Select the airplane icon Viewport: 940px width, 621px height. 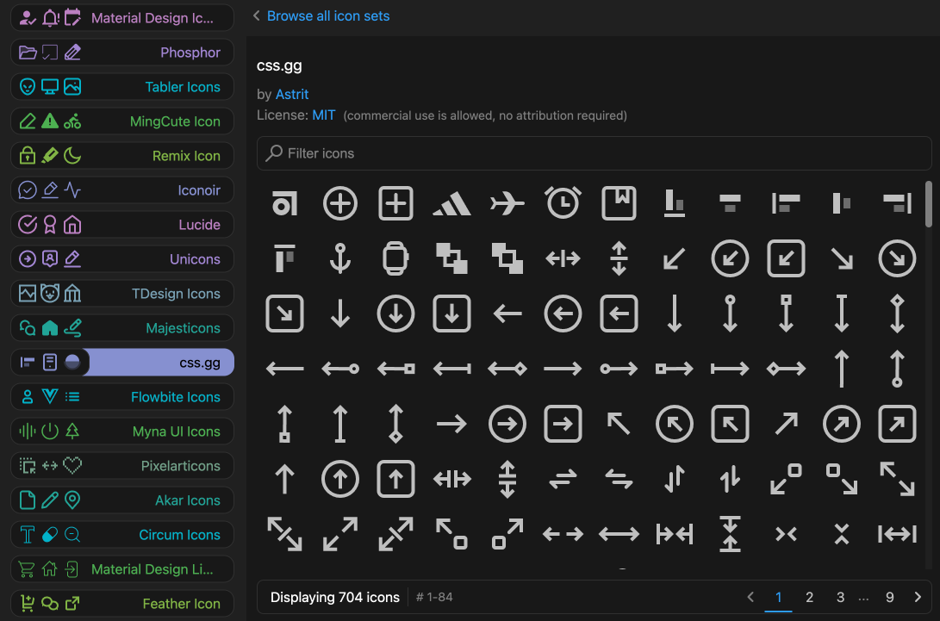click(507, 204)
